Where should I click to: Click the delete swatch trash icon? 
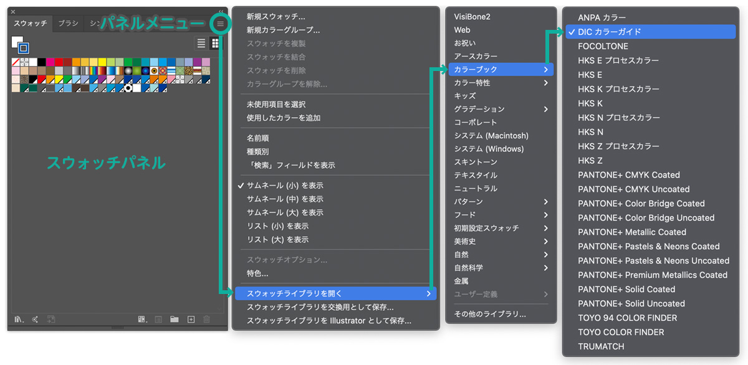pos(207,319)
